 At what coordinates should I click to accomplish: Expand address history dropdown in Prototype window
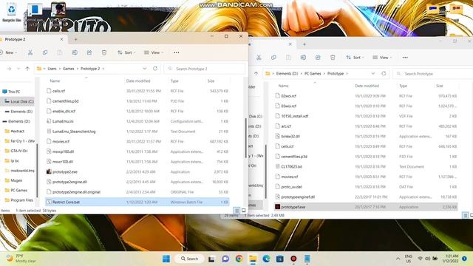(x=373, y=73)
